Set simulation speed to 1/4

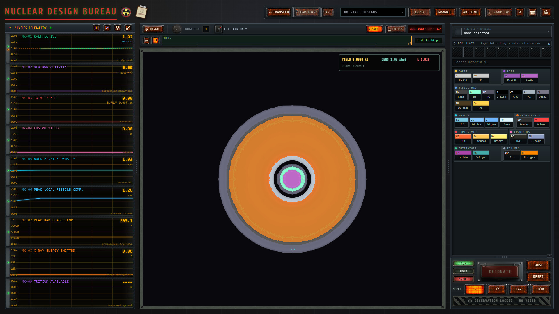pyautogui.click(x=519, y=289)
